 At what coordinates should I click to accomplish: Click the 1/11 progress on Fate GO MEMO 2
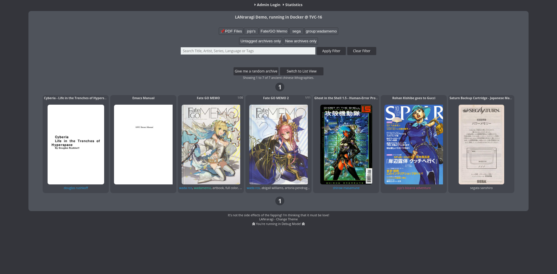click(308, 98)
